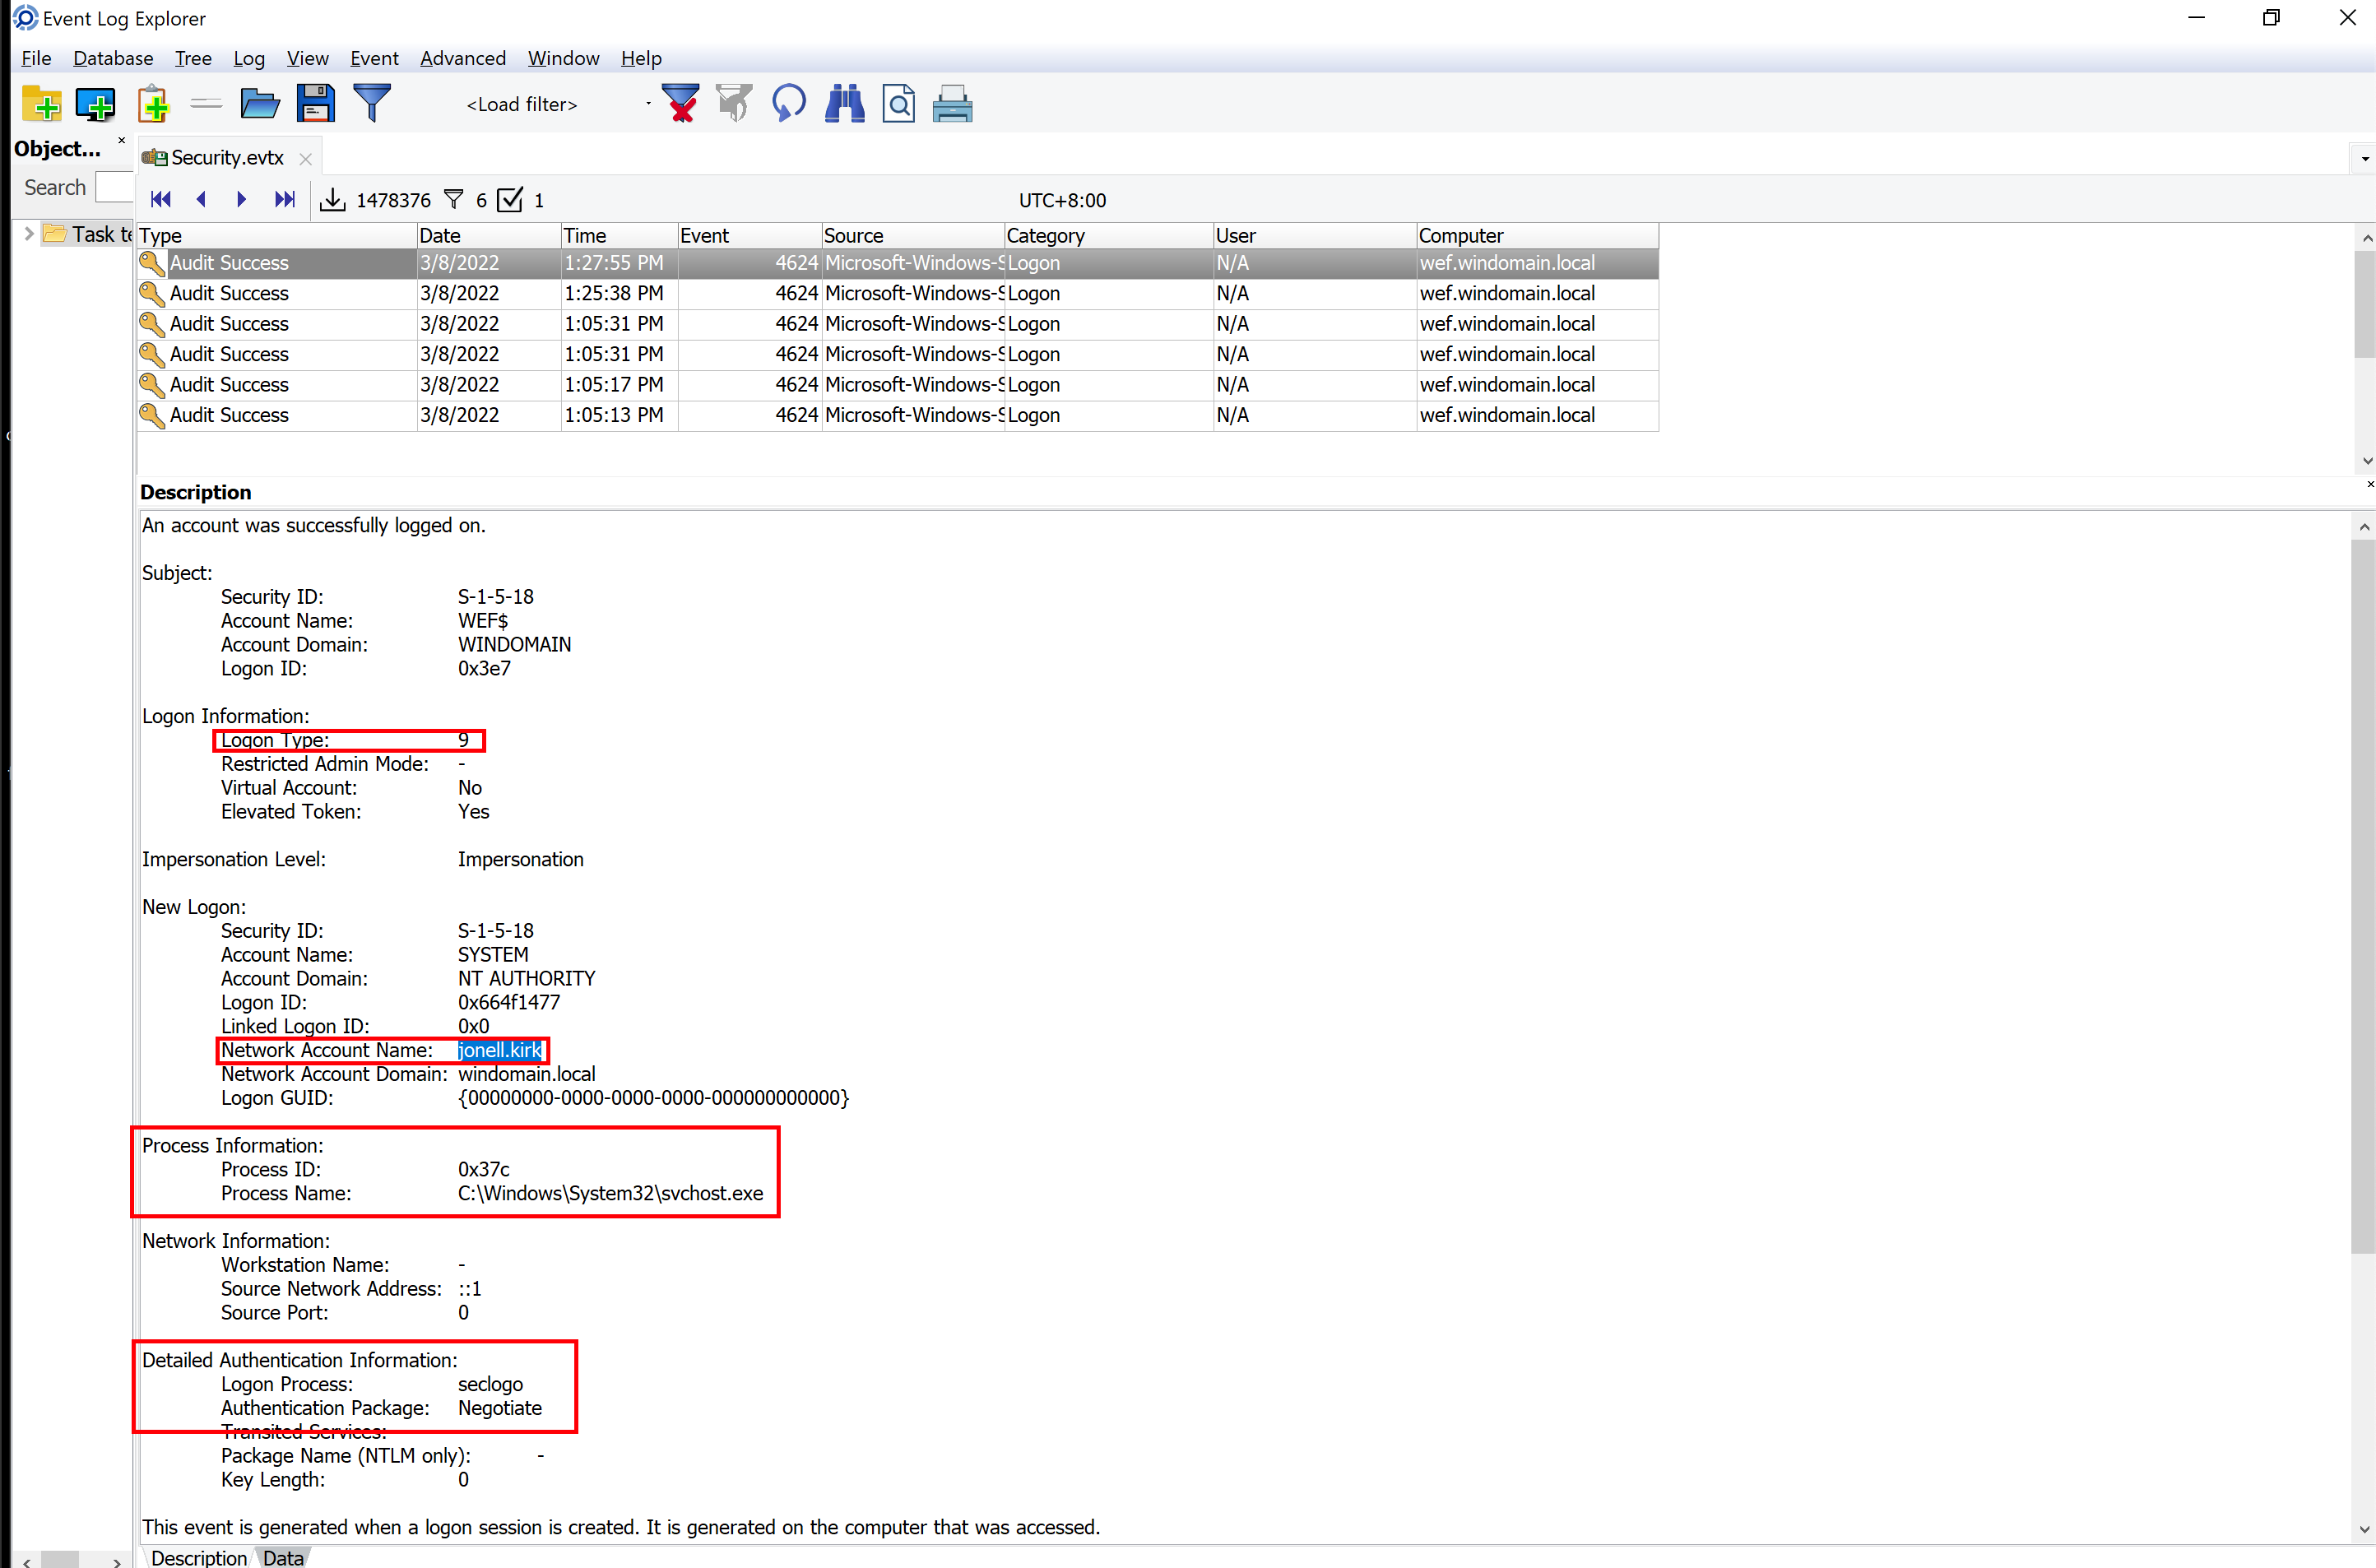Sort by the Source column header
The image size is (2376, 1568).
tap(913, 236)
